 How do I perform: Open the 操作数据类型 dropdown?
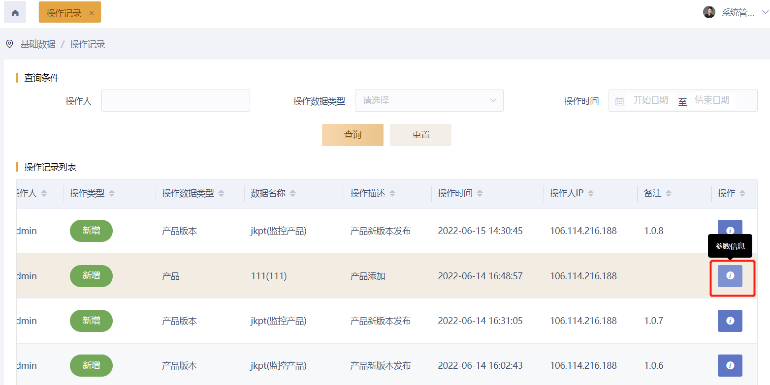pos(429,100)
